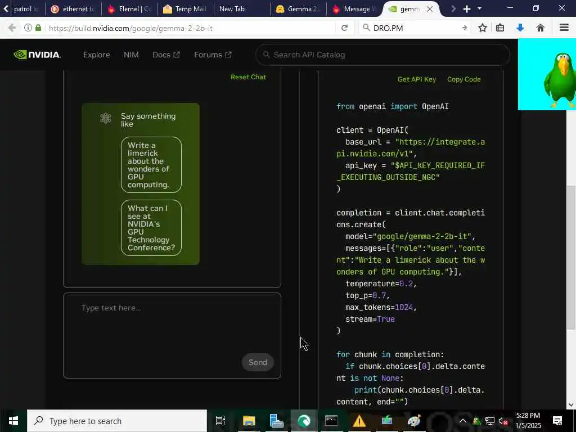Viewport: 576px width, 432px height.
Task: Click the page vertical scrollbar thumb
Action: 571,257
